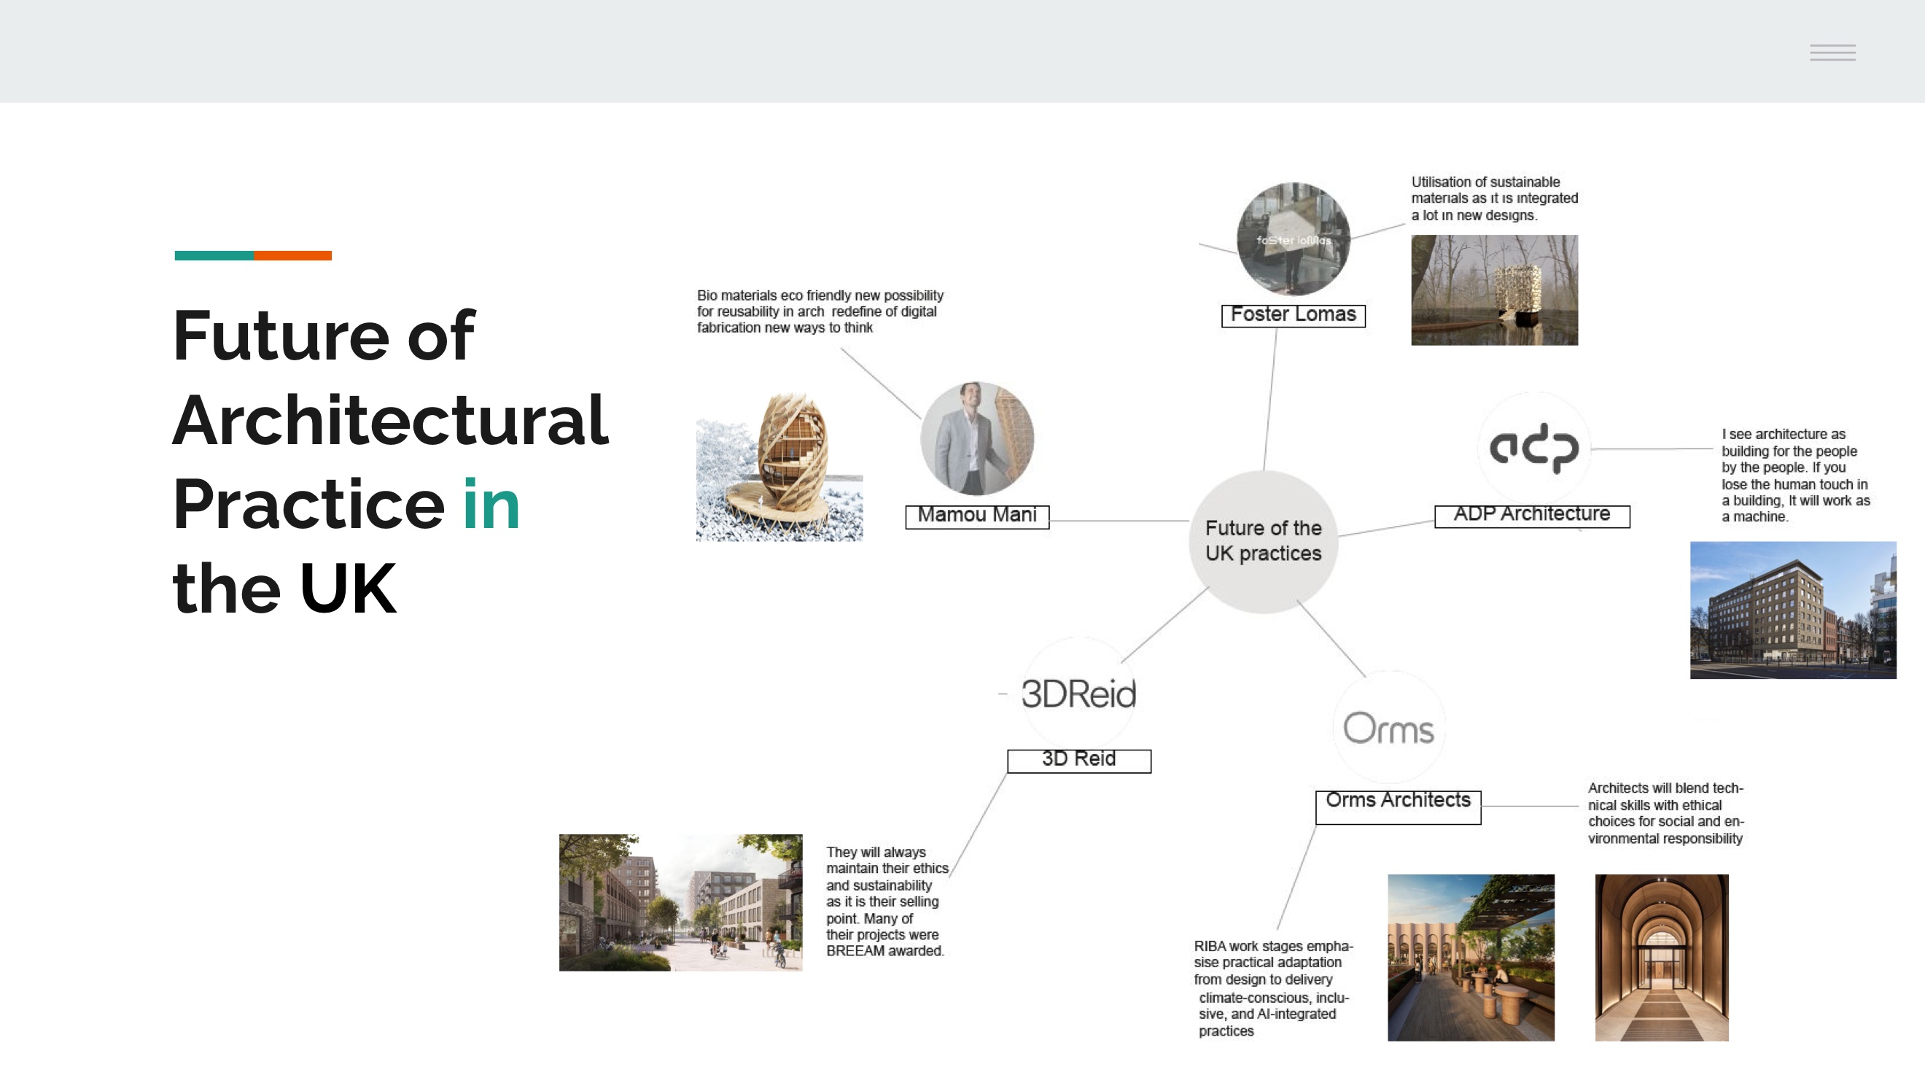Open the hamburger menu in the header

[1832, 53]
